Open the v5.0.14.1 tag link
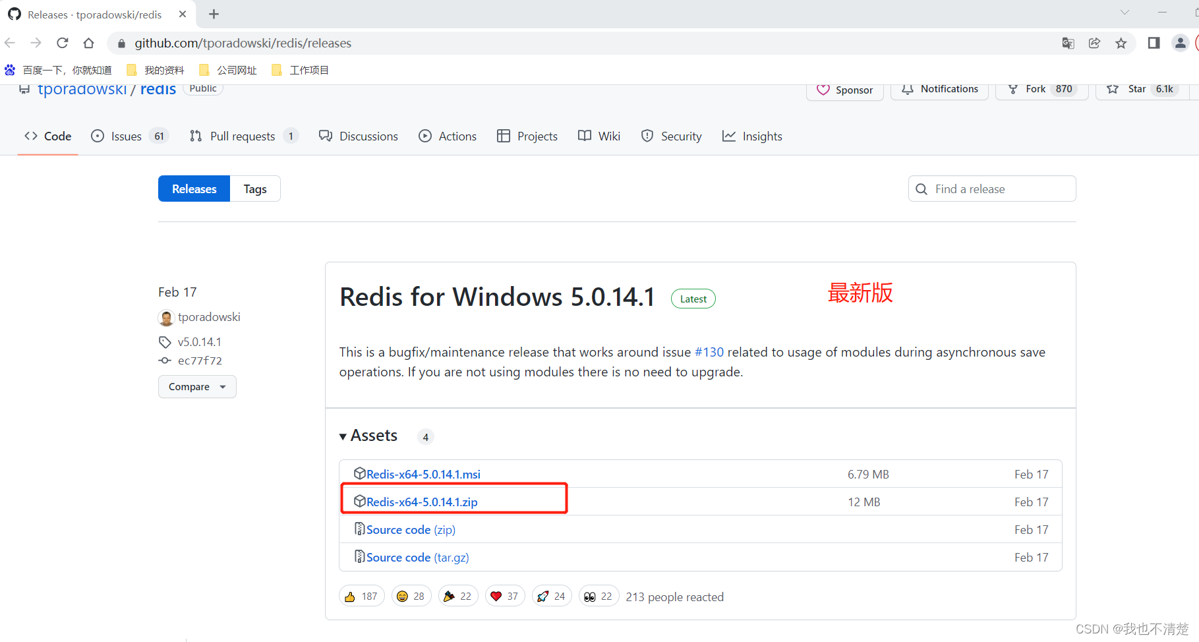The height and width of the screenshot is (642, 1199). point(199,342)
